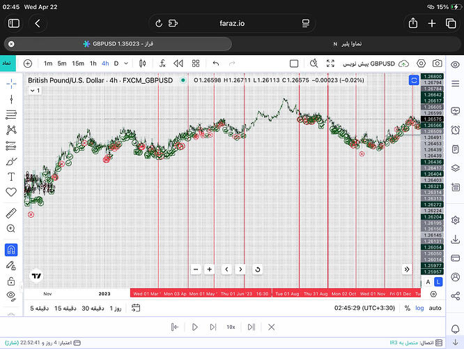Screen dimensions: 464x349
Task: Open go to date calendar icon
Action: point(136,308)
